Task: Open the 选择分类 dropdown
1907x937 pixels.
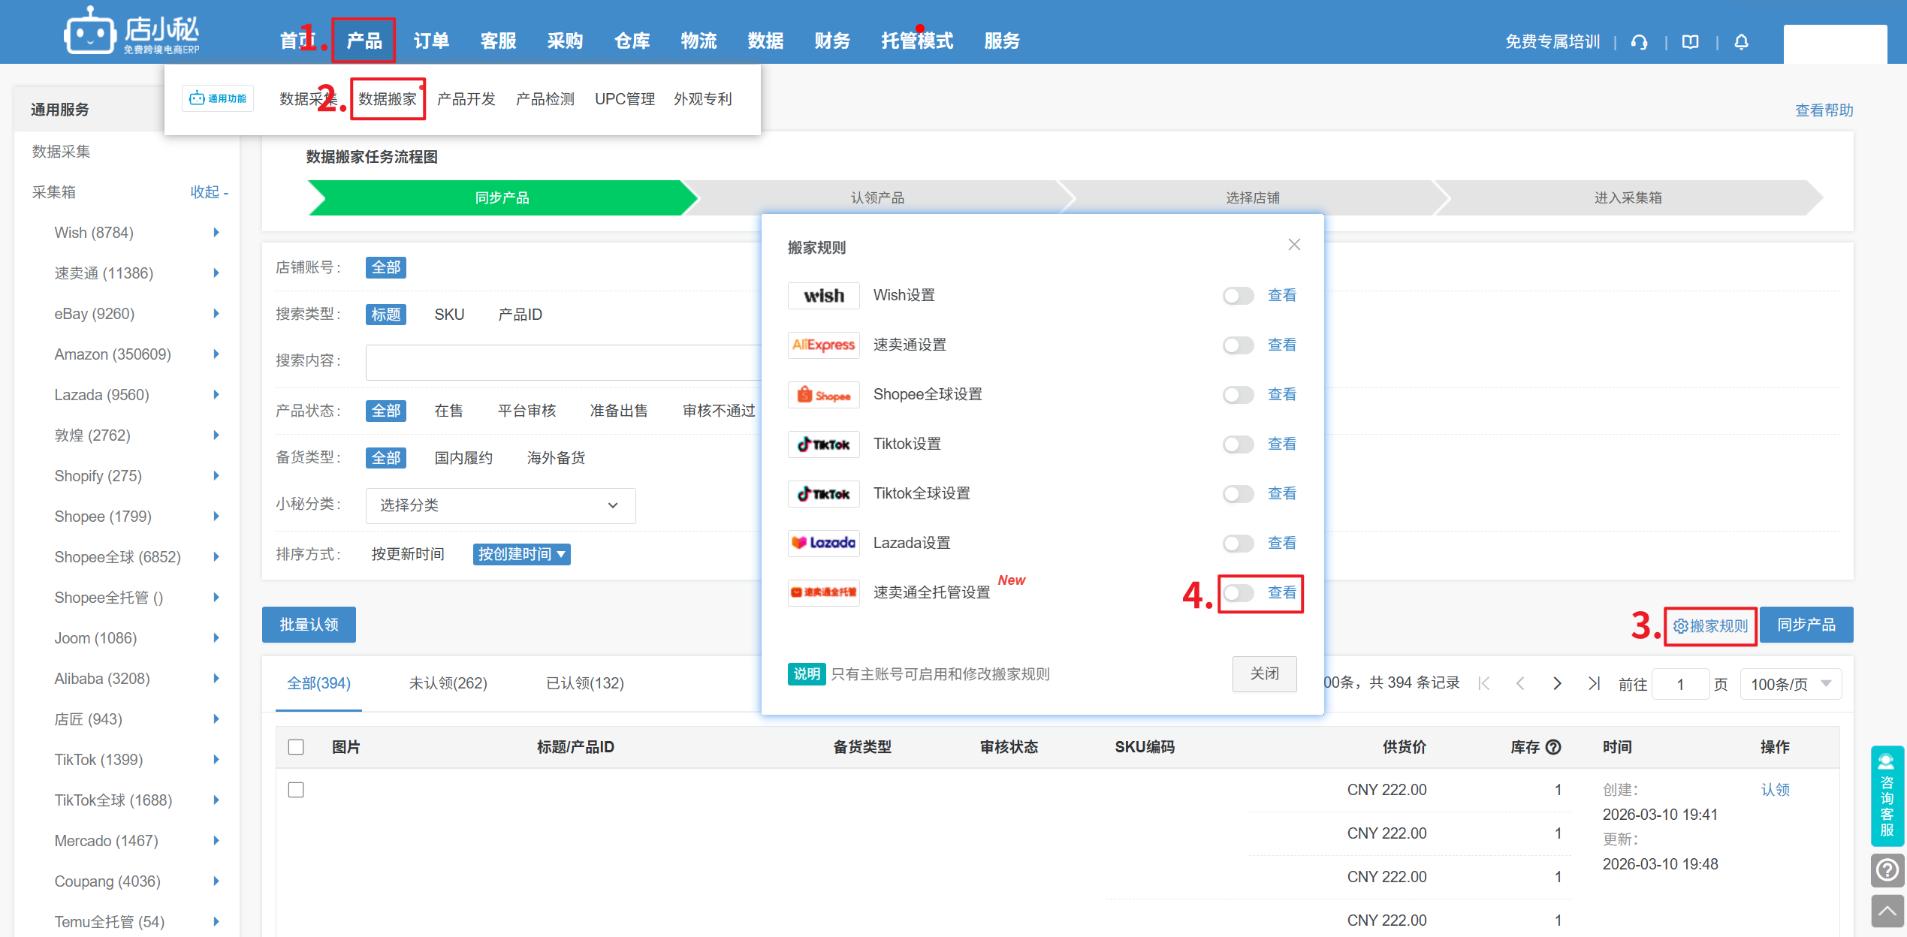Action: click(500, 505)
